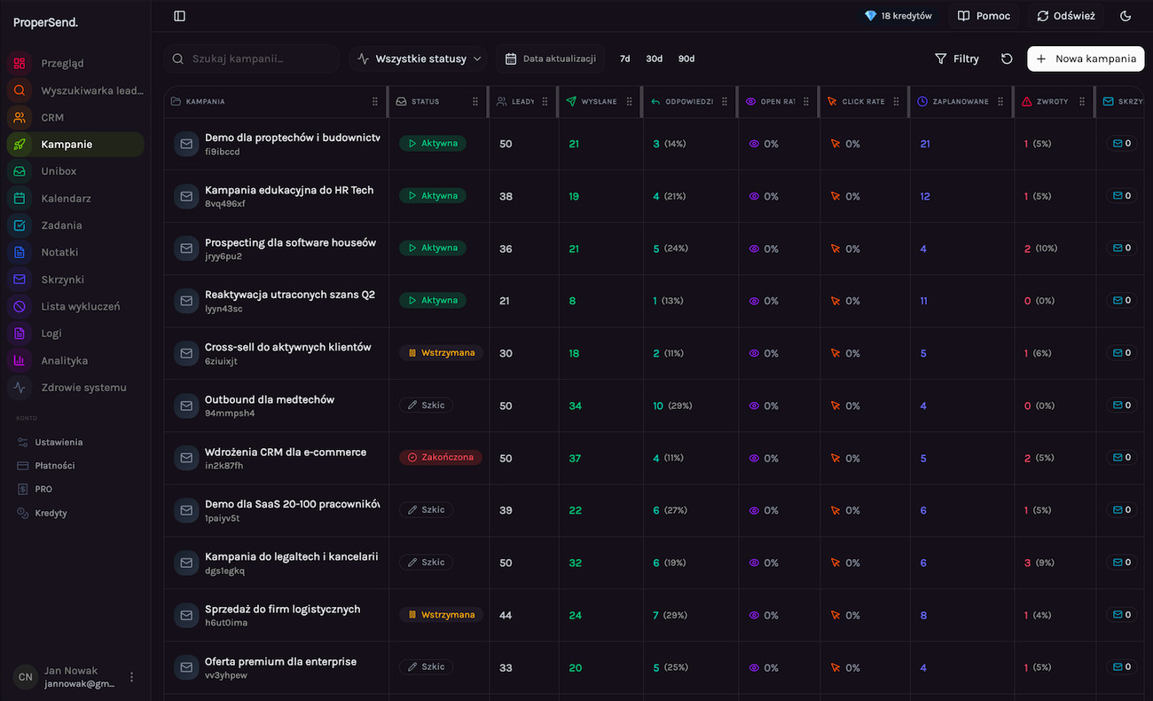Viewport: 1153px width, 701px height.
Task: Open Wyszukiwarka leadów in sidebar
Action: [75, 91]
